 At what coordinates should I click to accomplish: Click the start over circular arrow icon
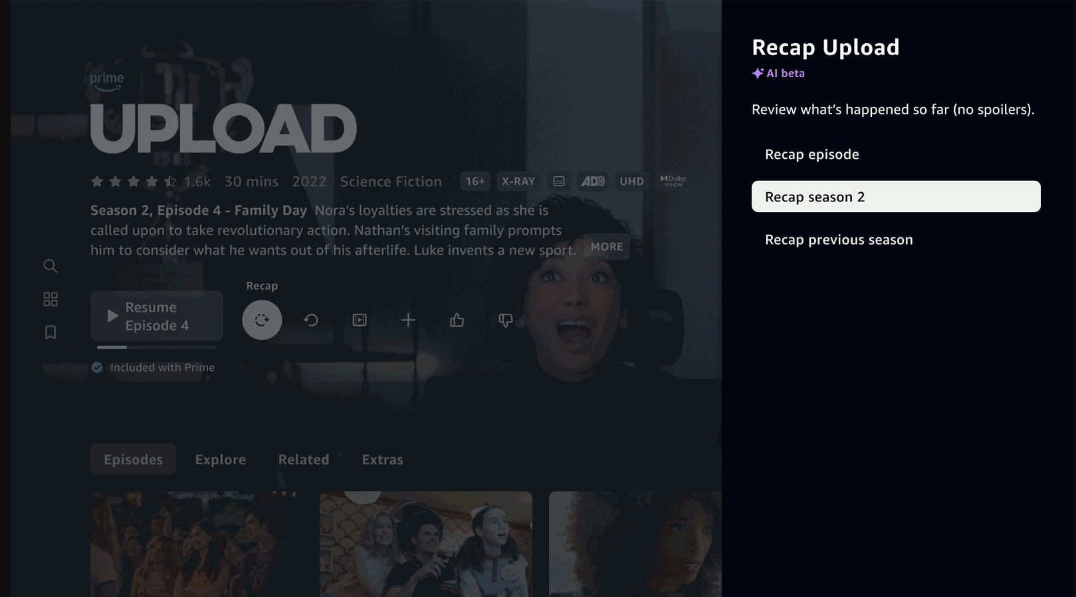[311, 320]
